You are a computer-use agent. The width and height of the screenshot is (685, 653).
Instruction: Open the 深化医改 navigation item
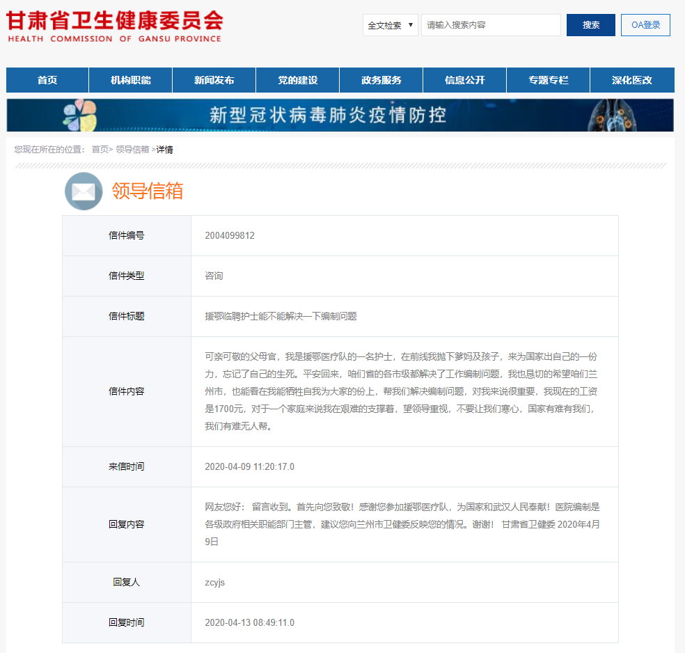click(632, 80)
